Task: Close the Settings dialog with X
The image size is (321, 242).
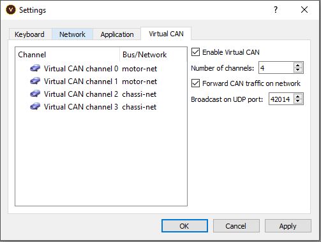Action: (x=304, y=10)
